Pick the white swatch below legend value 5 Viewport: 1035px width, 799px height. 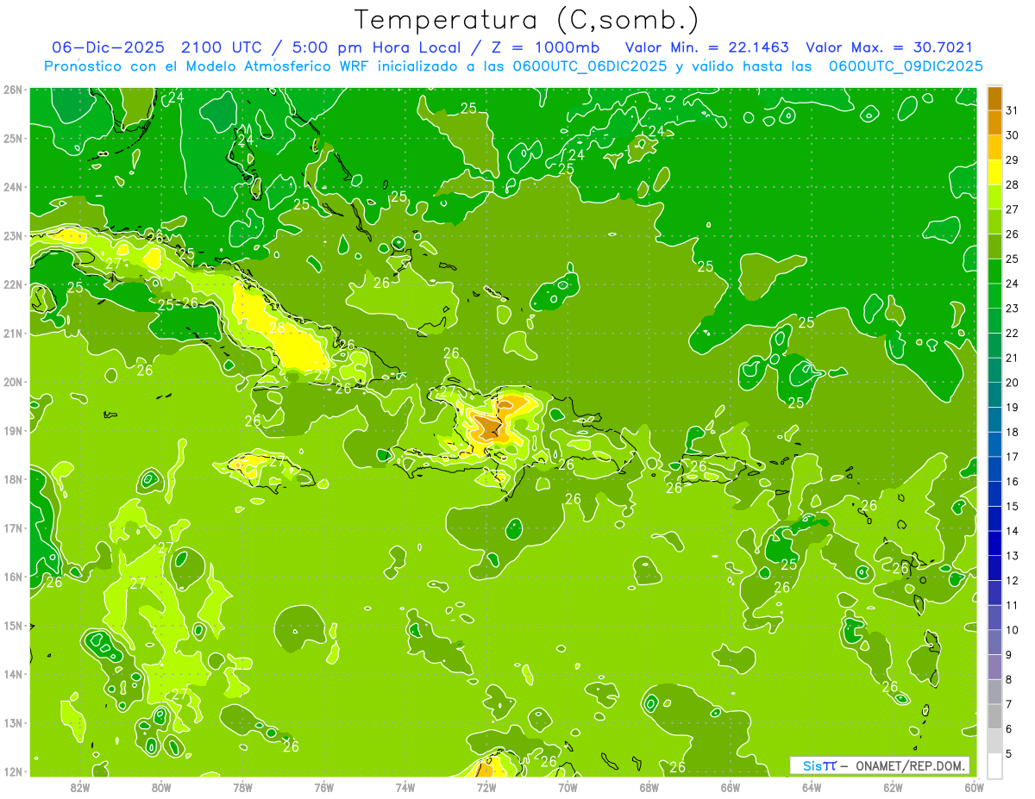pyautogui.click(x=994, y=765)
